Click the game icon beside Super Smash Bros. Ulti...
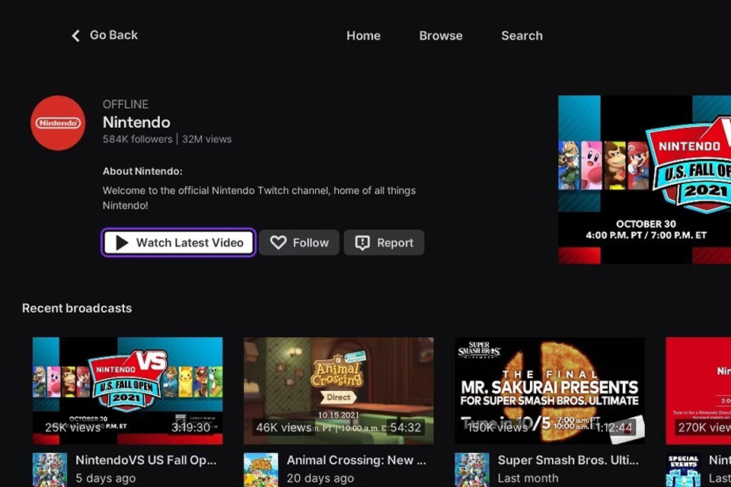The height and width of the screenshot is (487, 731). pyautogui.click(x=472, y=469)
